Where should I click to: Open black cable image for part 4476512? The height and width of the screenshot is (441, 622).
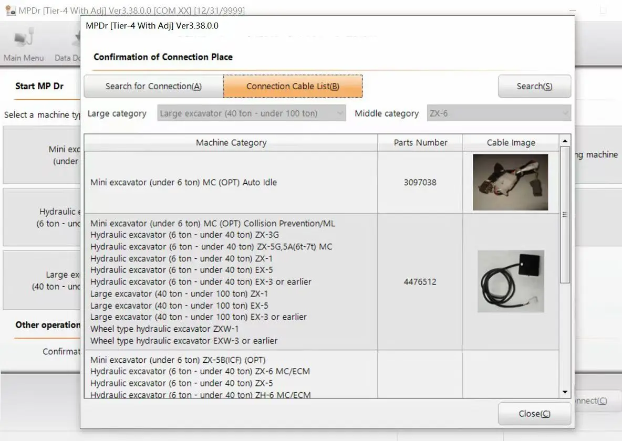pyautogui.click(x=510, y=281)
